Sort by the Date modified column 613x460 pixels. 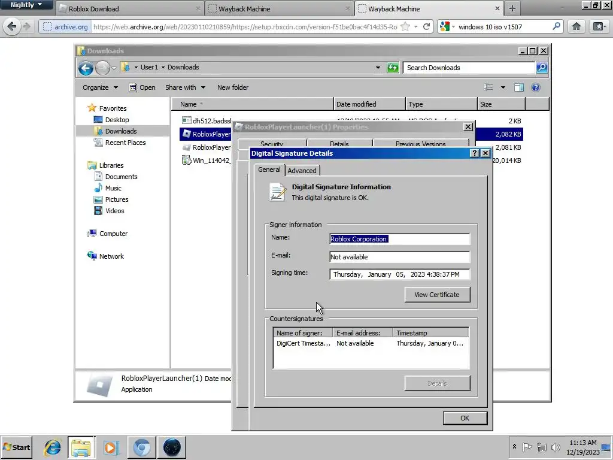[369, 104]
